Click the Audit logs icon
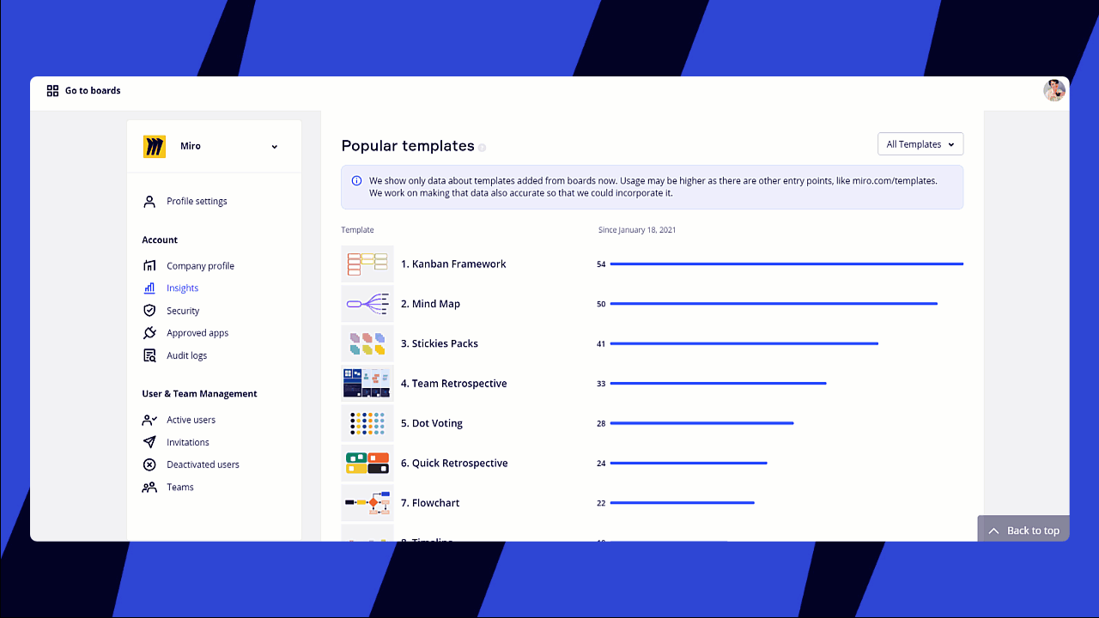Screen dimensions: 1099x618 pyautogui.click(x=149, y=355)
